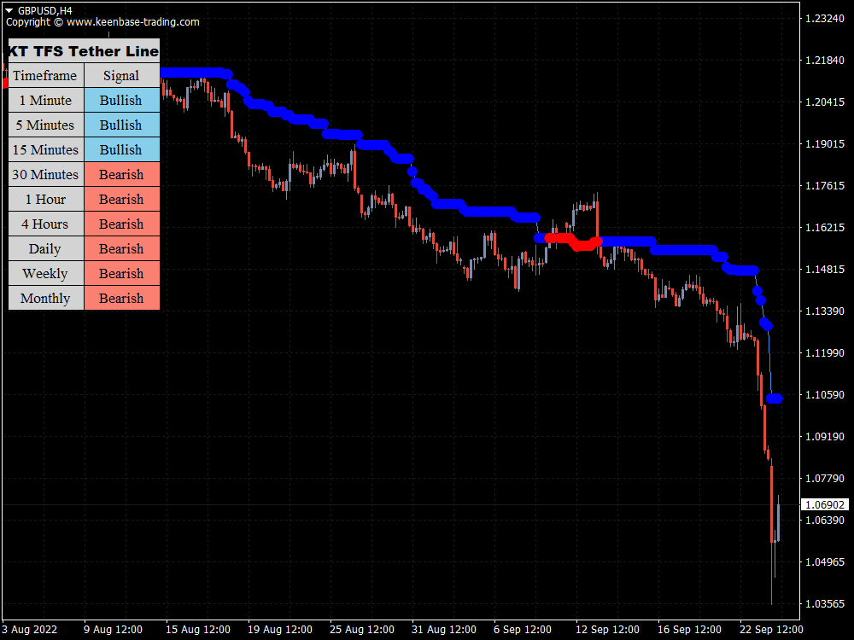Click Bearish signal for Weekly

pos(122,273)
